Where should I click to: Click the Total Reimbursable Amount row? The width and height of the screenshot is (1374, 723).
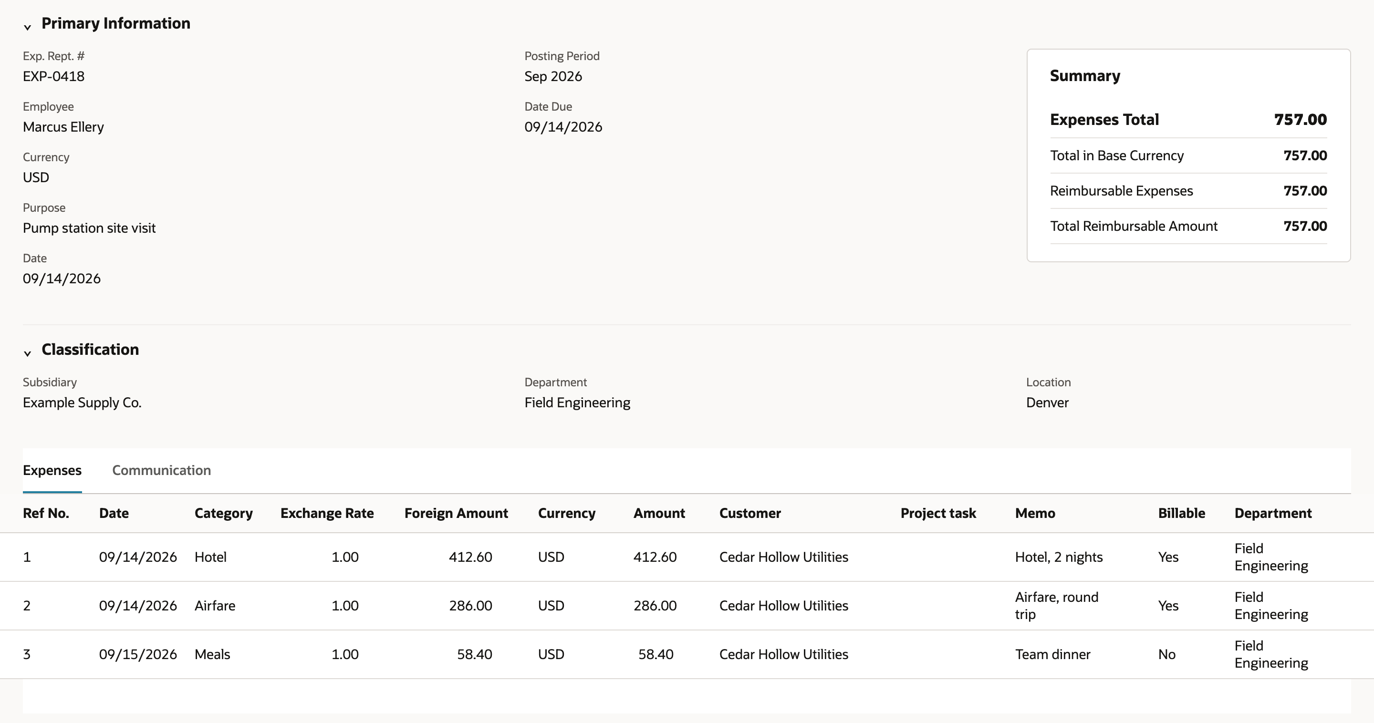(x=1188, y=226)
